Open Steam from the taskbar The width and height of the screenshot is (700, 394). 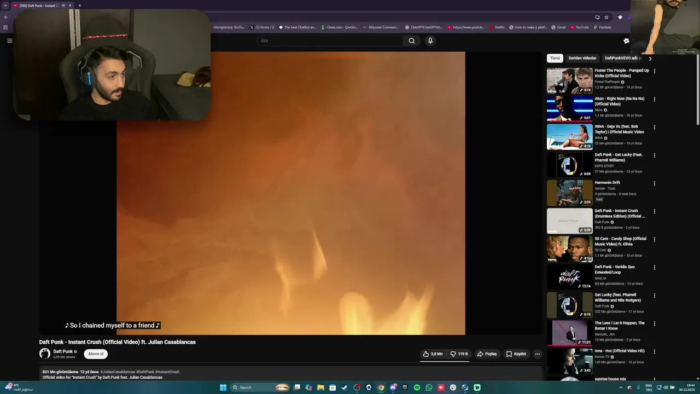pyautogui.click(x=345, y=387)
